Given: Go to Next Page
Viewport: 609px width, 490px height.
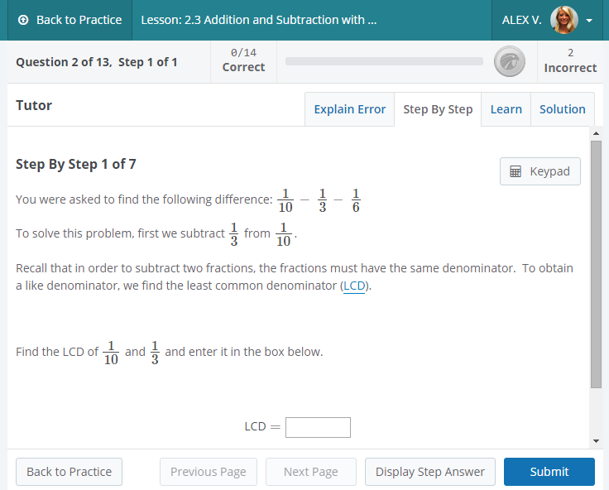Looking at the screenshot, I should [x=310, y=472].
